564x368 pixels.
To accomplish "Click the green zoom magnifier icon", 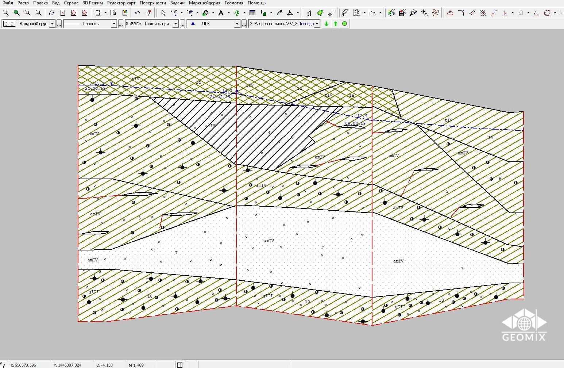I will click(16, 13).
